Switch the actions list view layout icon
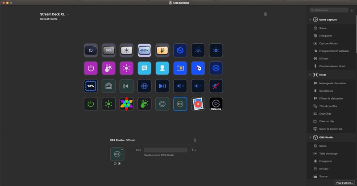 [352, 10]
